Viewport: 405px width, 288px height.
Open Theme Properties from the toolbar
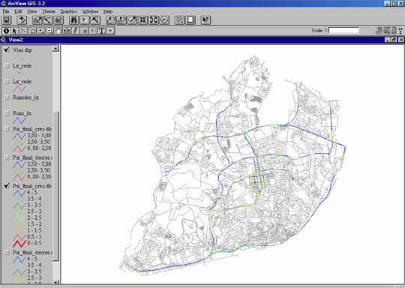pyautogui.click(x=37, y=20)
